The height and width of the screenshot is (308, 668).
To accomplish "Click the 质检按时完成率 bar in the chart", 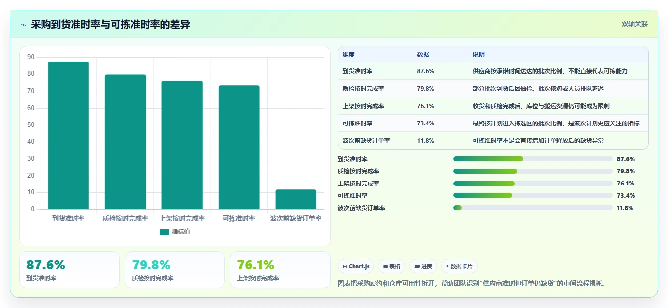I will click(x=125, y=142).
